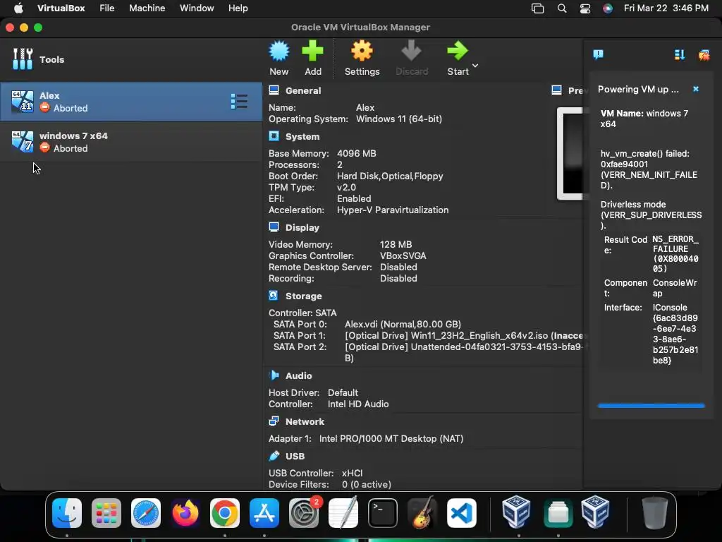This screenshot has width=722, height=542.
Task: Launch Firefox from the Dock
Action: [185, 513]
